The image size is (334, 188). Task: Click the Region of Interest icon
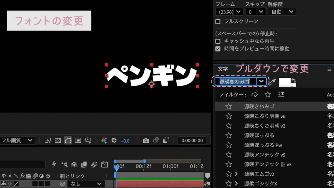(78, 140)
